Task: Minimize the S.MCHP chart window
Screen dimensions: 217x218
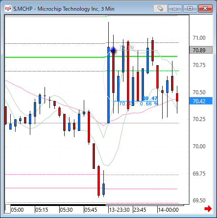Action: [175, 8]
